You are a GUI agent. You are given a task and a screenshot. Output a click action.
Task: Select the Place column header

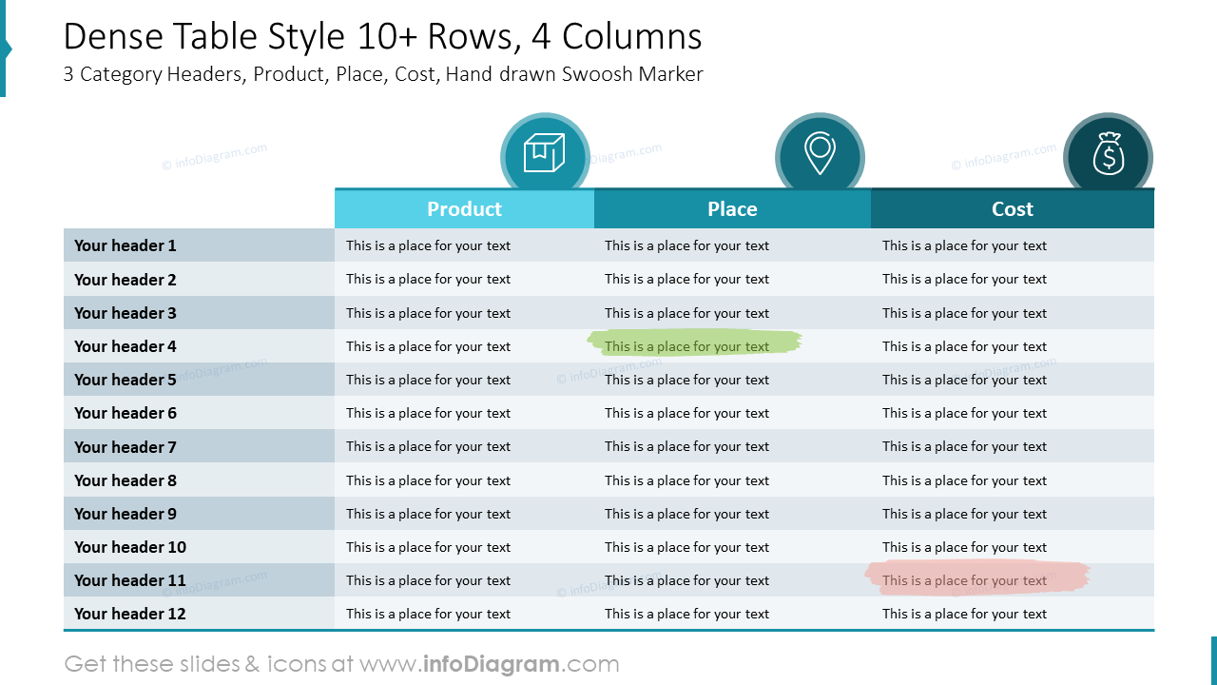pyautogui.click(x=732, y=209)
